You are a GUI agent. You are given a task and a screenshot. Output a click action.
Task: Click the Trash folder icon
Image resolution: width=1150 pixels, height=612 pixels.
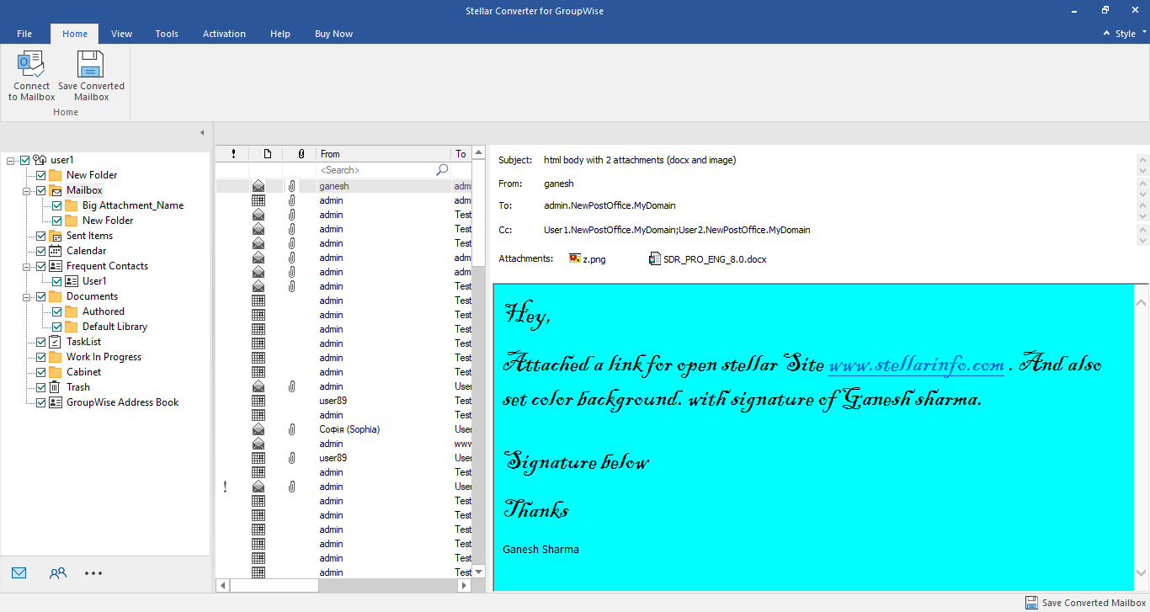pos(56,387)
